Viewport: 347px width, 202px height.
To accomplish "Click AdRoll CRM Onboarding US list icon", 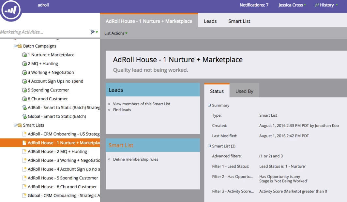I will pyautogui.click(x=24, y=134).
